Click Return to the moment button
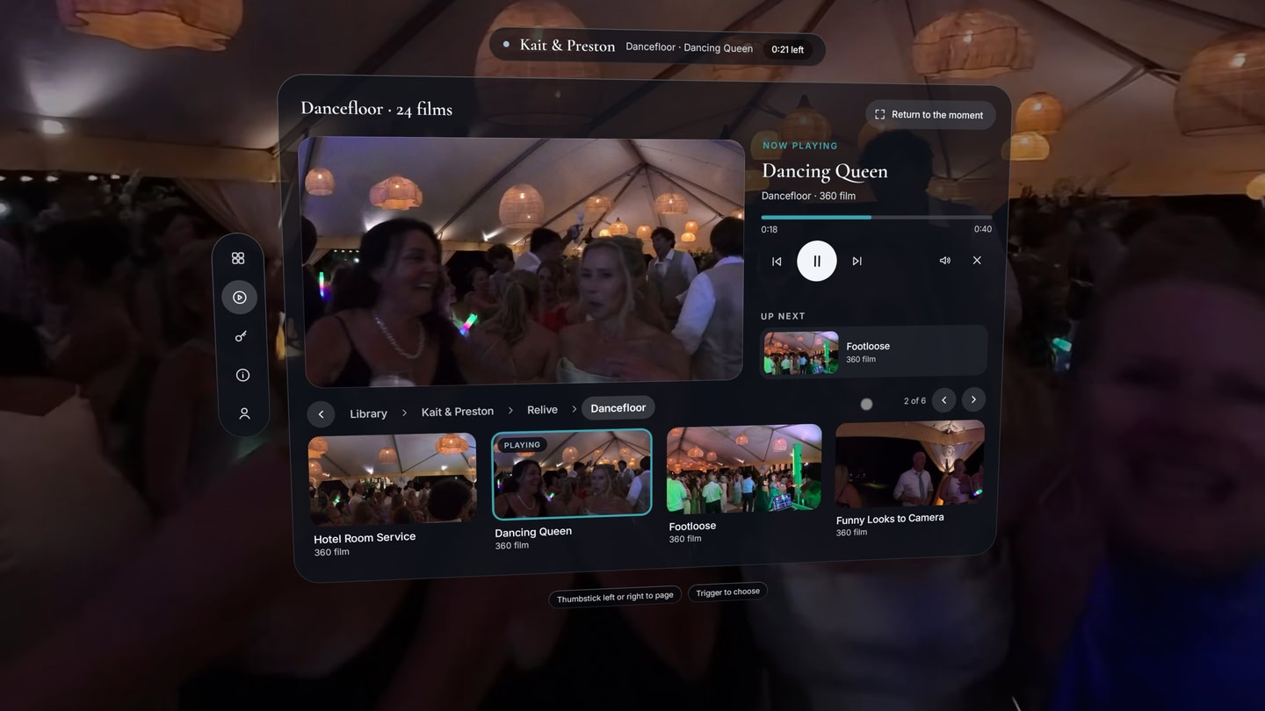 [x=930, y=115]
